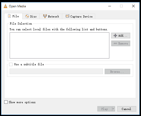Cancel the Open Media dialog
The height and width of the screenshot is (116, 141).
coord(127,109)
